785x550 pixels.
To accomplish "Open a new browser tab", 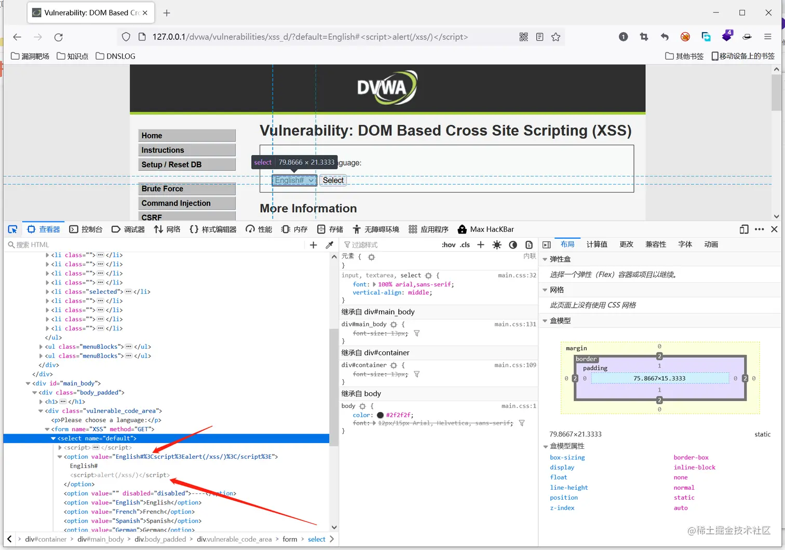I will click(x=167, y=13).
